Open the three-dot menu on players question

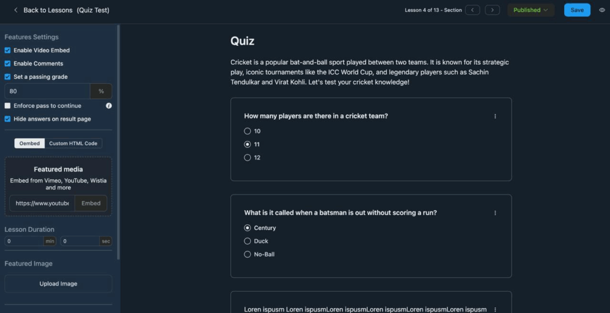[495, 116]
